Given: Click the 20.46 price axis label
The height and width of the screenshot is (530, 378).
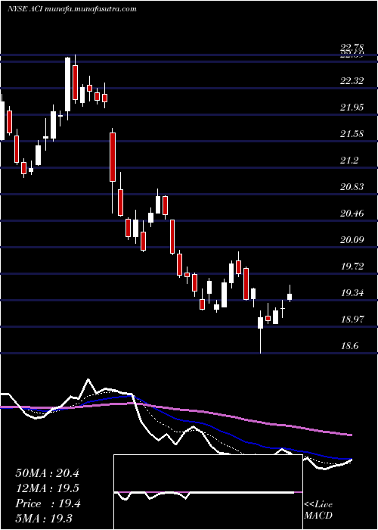Looking at the screenshot, I should [x=354, y=214].
